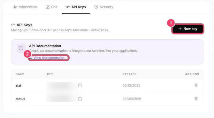The height and width of the screenshot is (118, 214).
Task: Click the CREATED column header
Action: pyautogui.click(x=129, y=74)
